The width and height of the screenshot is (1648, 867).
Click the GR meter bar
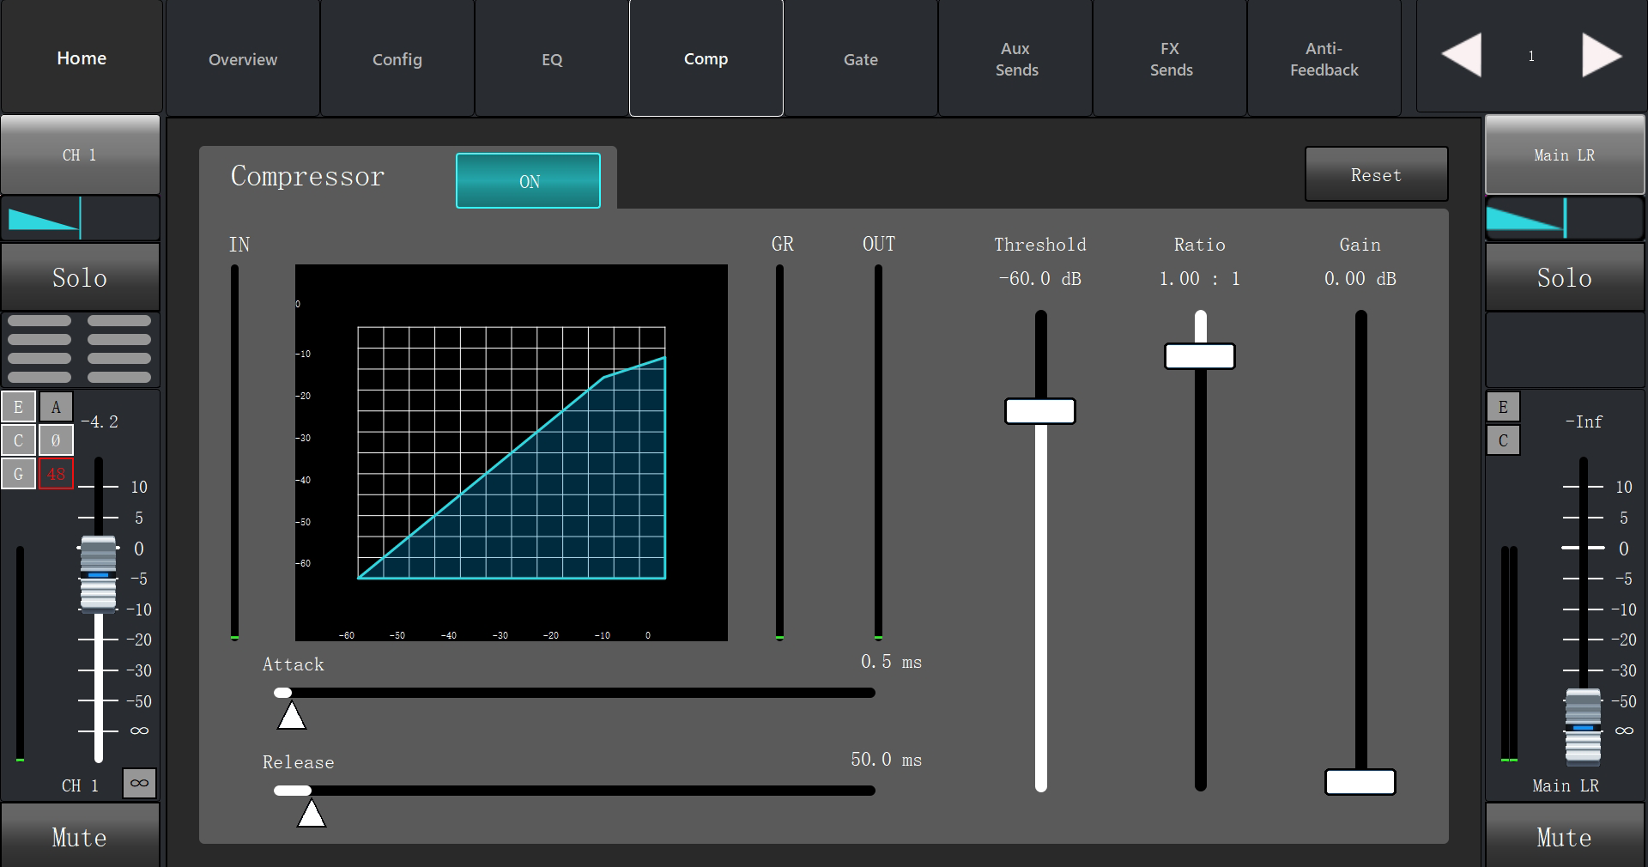[x=779, y=452]
